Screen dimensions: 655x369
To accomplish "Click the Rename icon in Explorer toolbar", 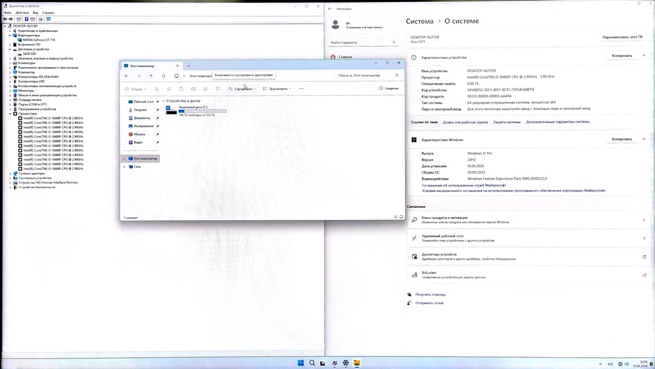I will click(x=193, y=89).
